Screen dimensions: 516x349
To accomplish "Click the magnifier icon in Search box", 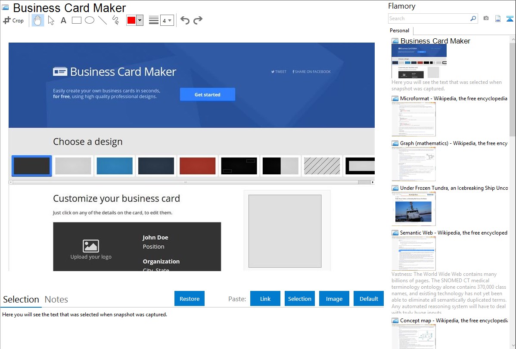I will tap(473, 19).
